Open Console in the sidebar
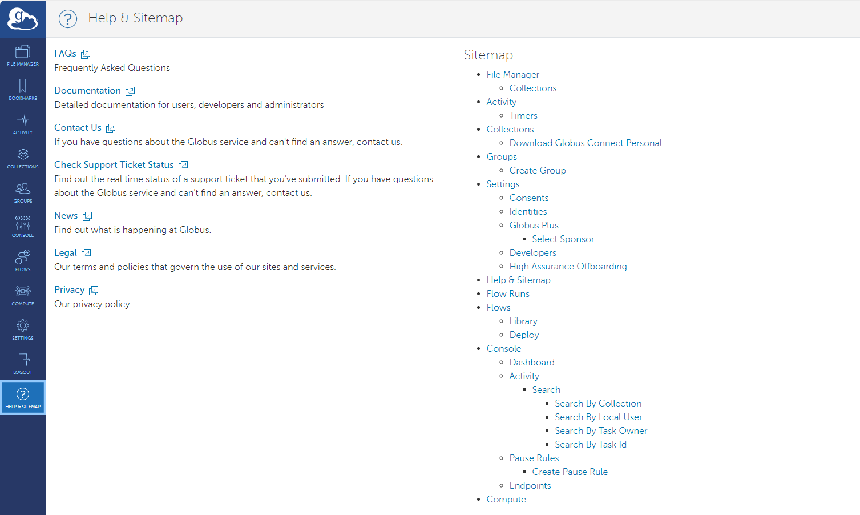The width and height of the screenshot is (860, 515). [x=23, y=227]
